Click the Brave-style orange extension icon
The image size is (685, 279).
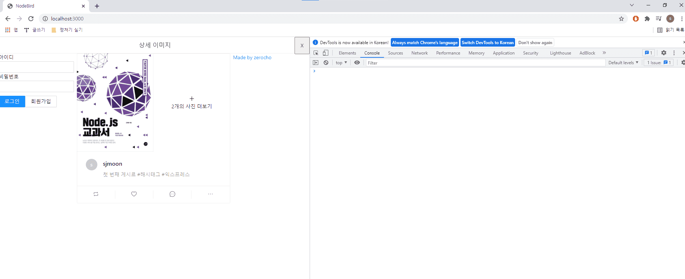[636, 19]
